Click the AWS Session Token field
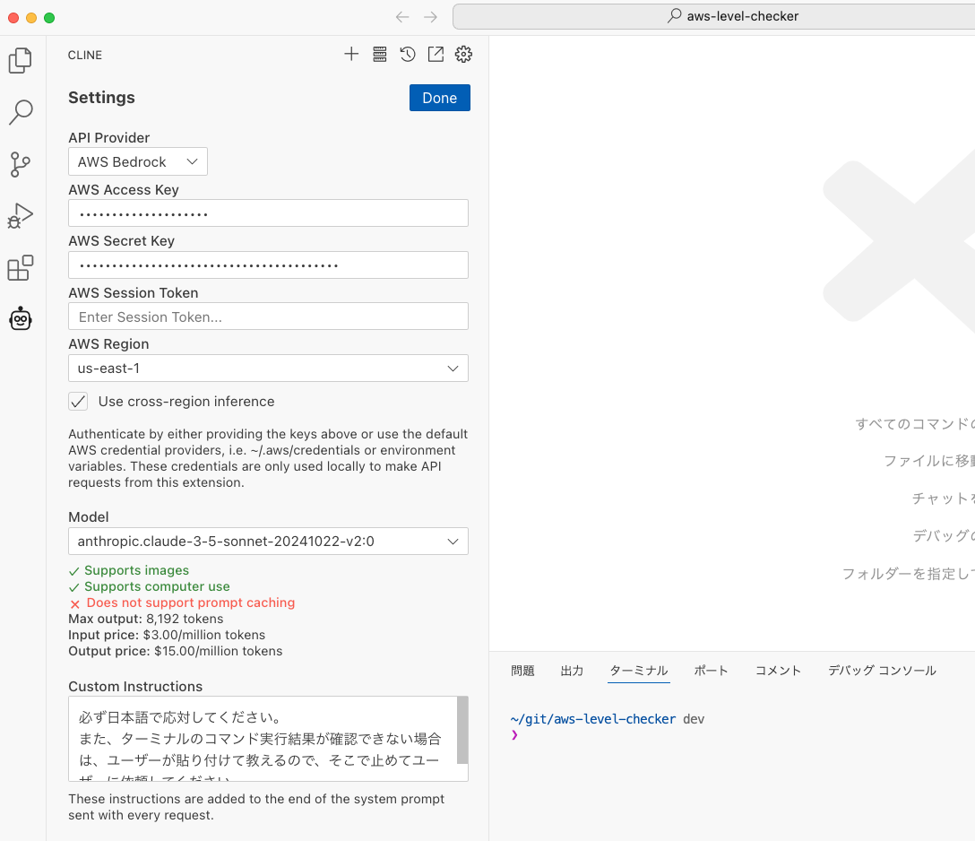Image resolution: width=975 pixels, height=841 pixels. (x=268, y=316)
